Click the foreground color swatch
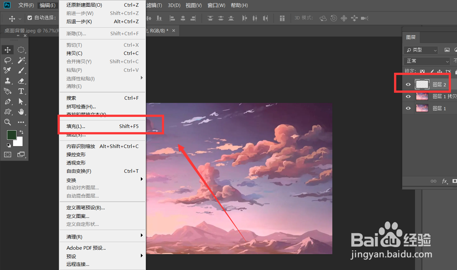Viewport: 457px width, 270px height. [11, 135]
